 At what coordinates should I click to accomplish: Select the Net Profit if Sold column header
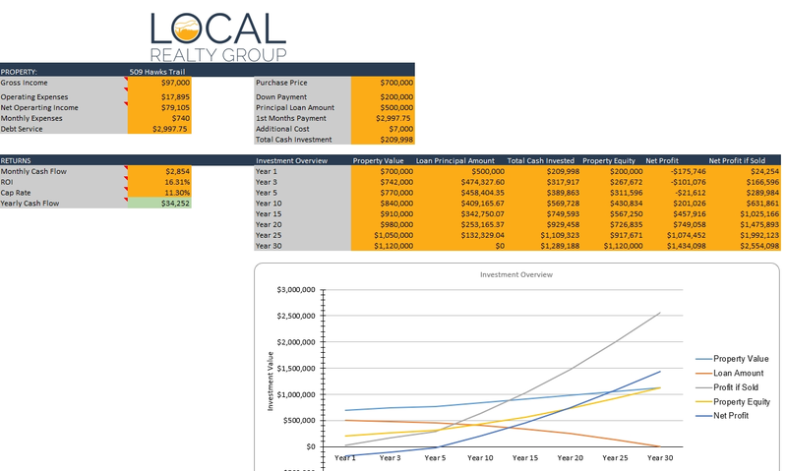(744, 159)
